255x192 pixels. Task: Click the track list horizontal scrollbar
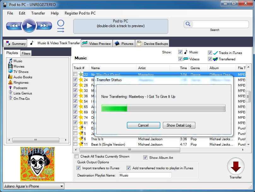130,150
